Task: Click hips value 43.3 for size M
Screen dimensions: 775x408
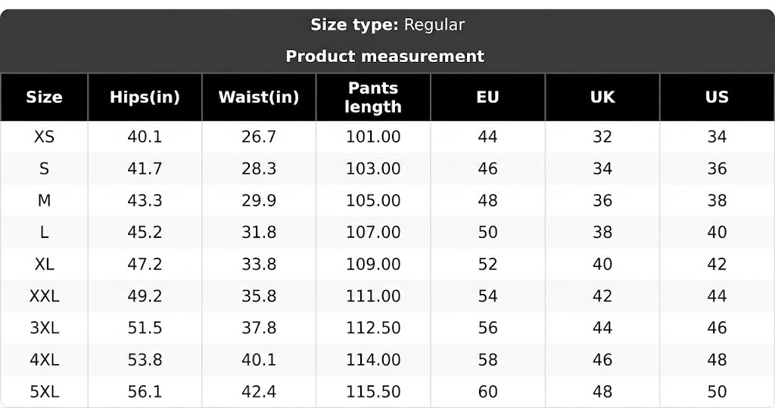Action: point(145,201)
